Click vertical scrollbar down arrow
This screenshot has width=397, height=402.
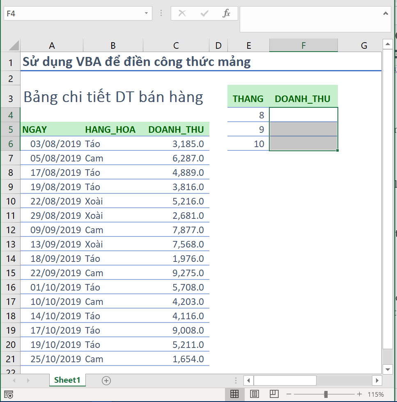click(x=388, y=369)
